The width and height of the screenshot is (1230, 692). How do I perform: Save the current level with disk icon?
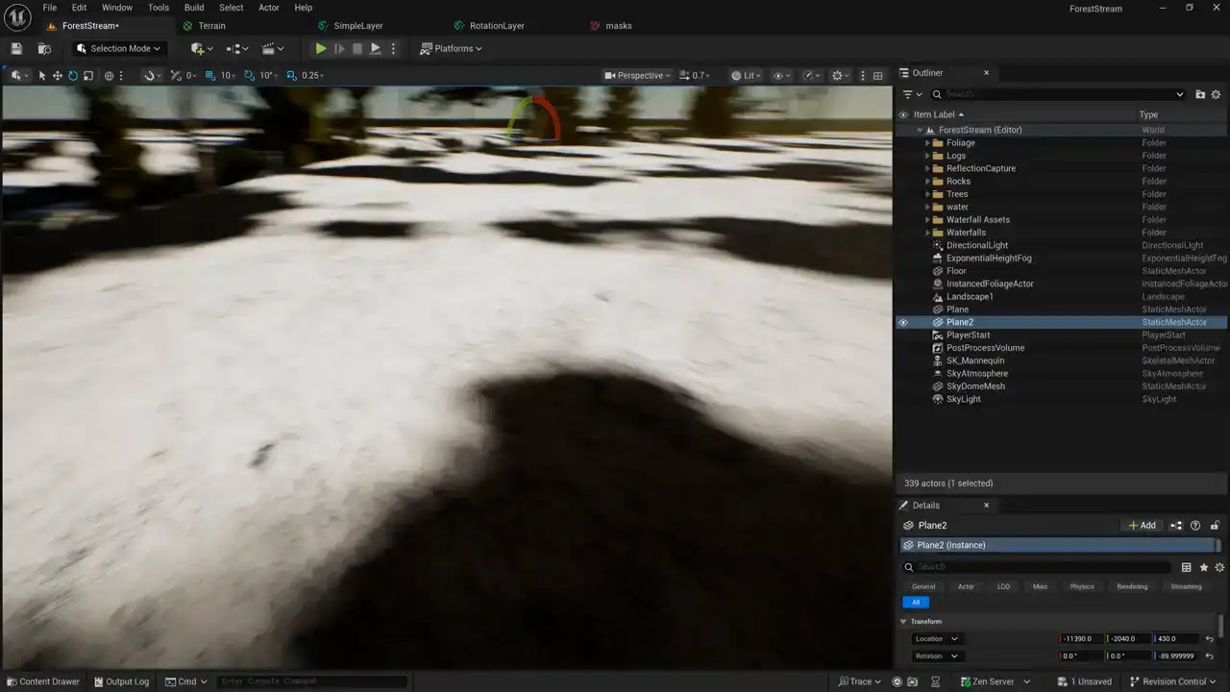pyautogui.click(x=16, y=49)
